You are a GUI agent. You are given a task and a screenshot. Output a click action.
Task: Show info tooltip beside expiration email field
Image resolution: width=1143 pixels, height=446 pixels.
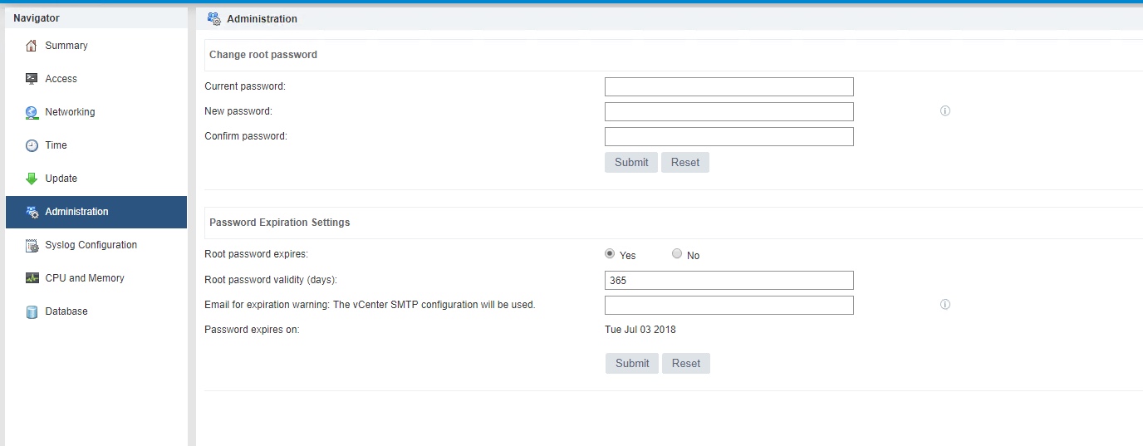pos(944,305)
